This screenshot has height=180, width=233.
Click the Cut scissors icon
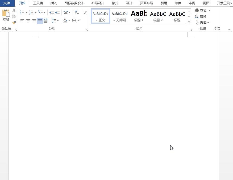click(x=14, y=10)
